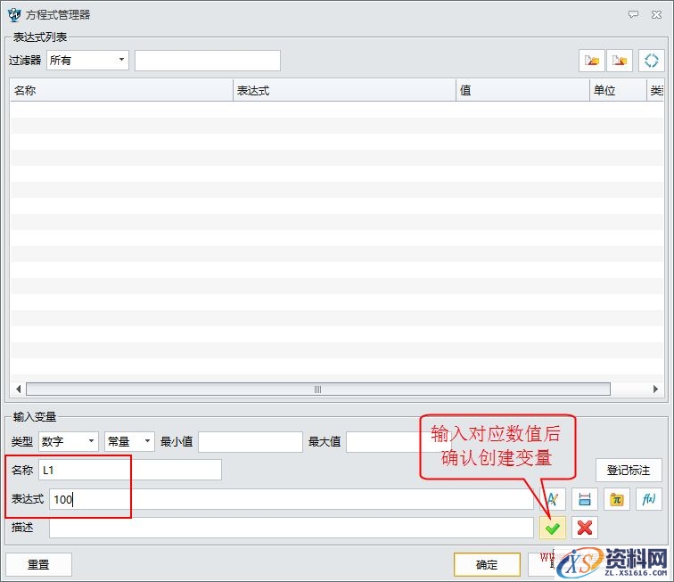Click the horizontal scrollbar thumb

[318, 389]
